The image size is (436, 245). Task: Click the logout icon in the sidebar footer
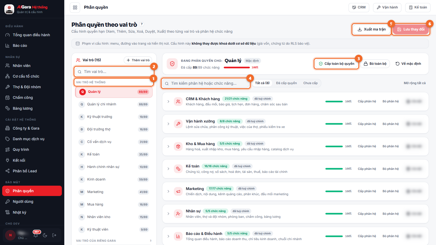[54, 235]
